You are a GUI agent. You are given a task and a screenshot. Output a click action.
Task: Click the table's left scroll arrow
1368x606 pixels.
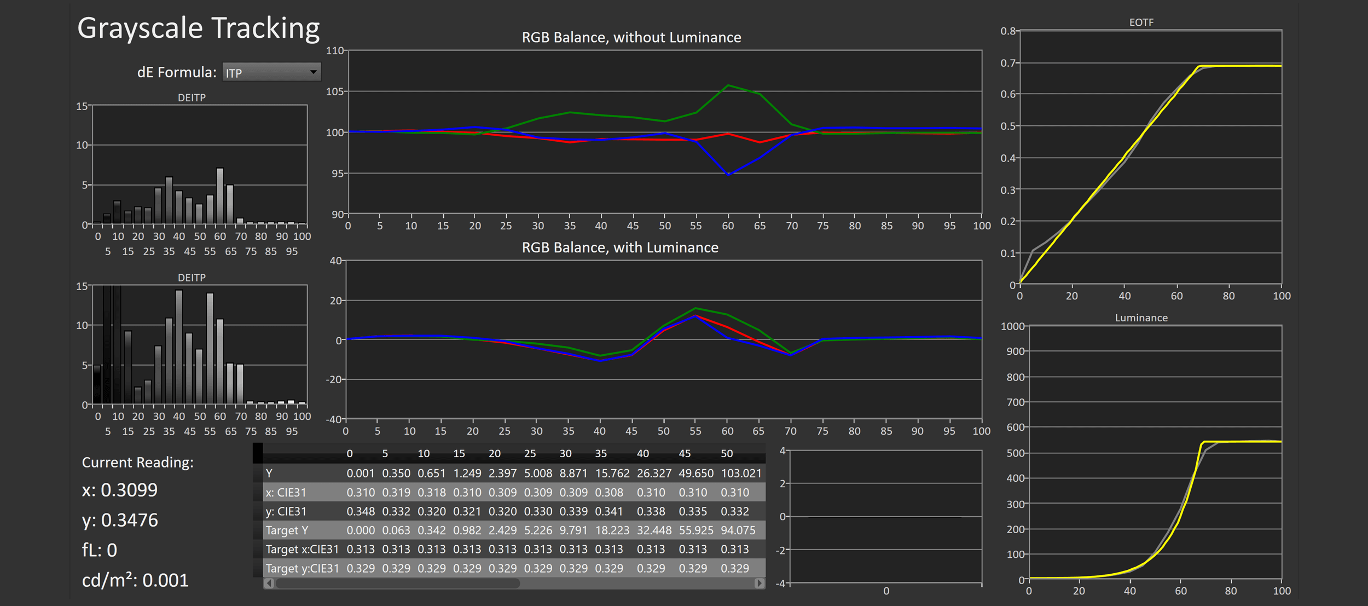coord(269,584)
